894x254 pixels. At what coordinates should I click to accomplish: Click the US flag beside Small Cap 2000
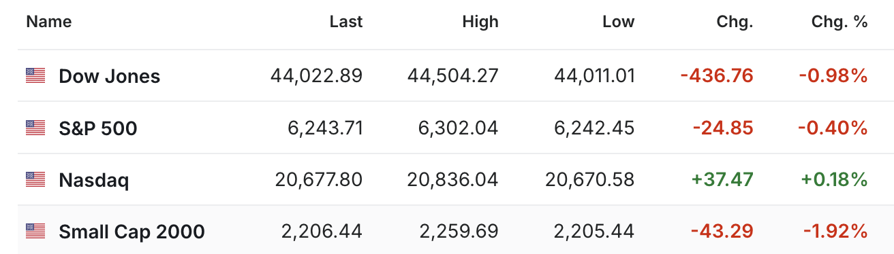click(35, 231)
